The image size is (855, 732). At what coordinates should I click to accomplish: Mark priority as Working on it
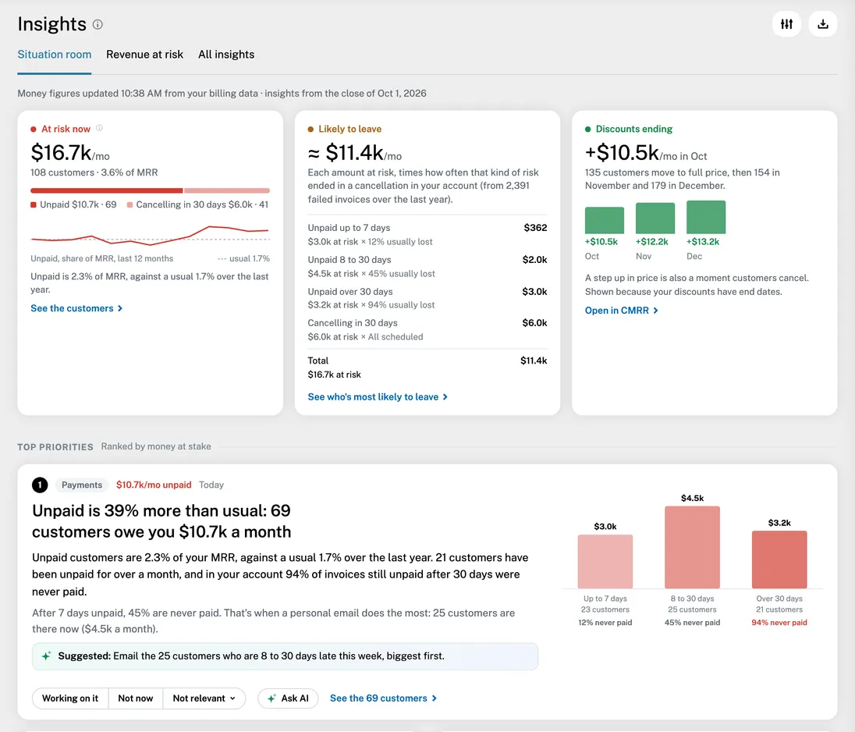[x=70, y=698]
